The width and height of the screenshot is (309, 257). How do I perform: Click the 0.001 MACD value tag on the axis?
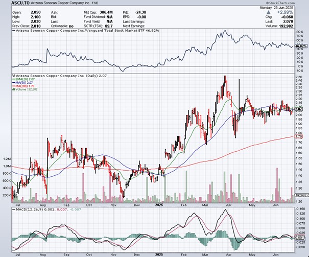point(300,238)
